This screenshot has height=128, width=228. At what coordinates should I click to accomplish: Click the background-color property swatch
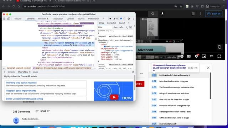pos(105,50)
